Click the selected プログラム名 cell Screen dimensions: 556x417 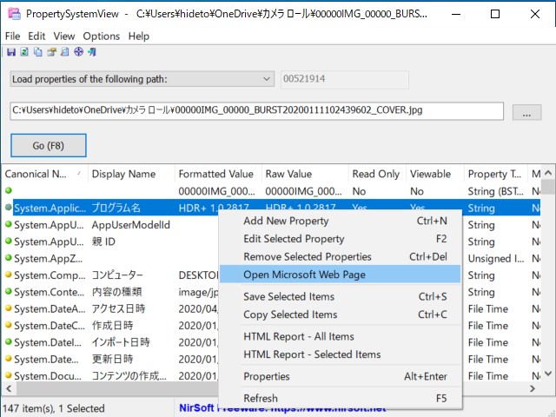(116, 208)
